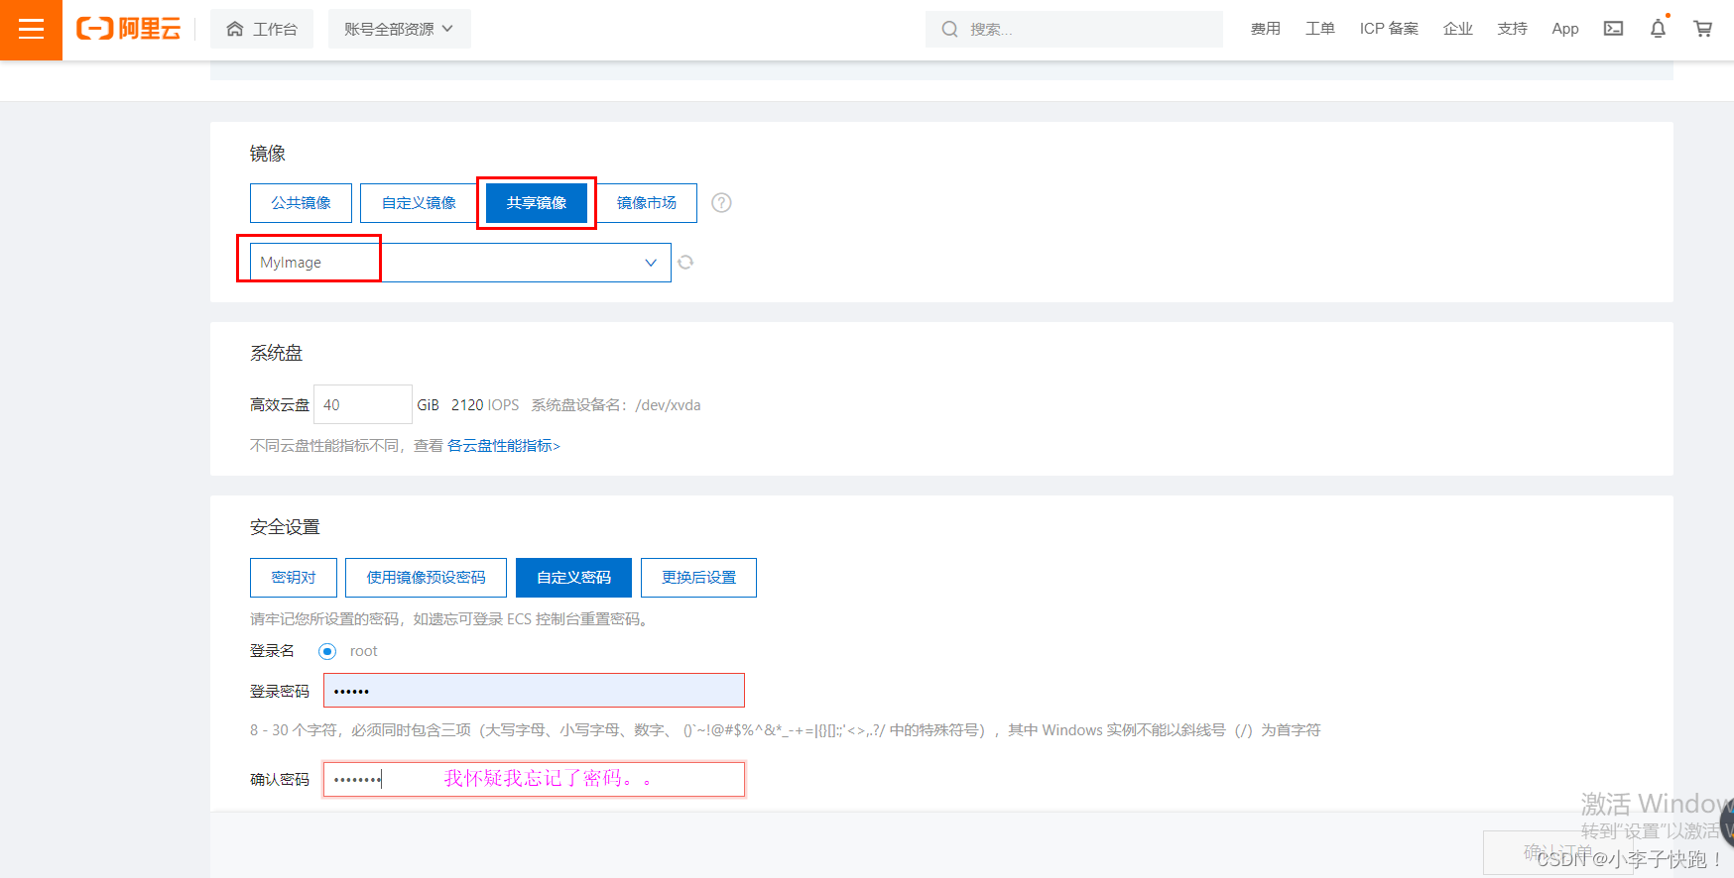Select the 公共镜像 image tab
The image size is (1734, 878).
click(301, 203)
